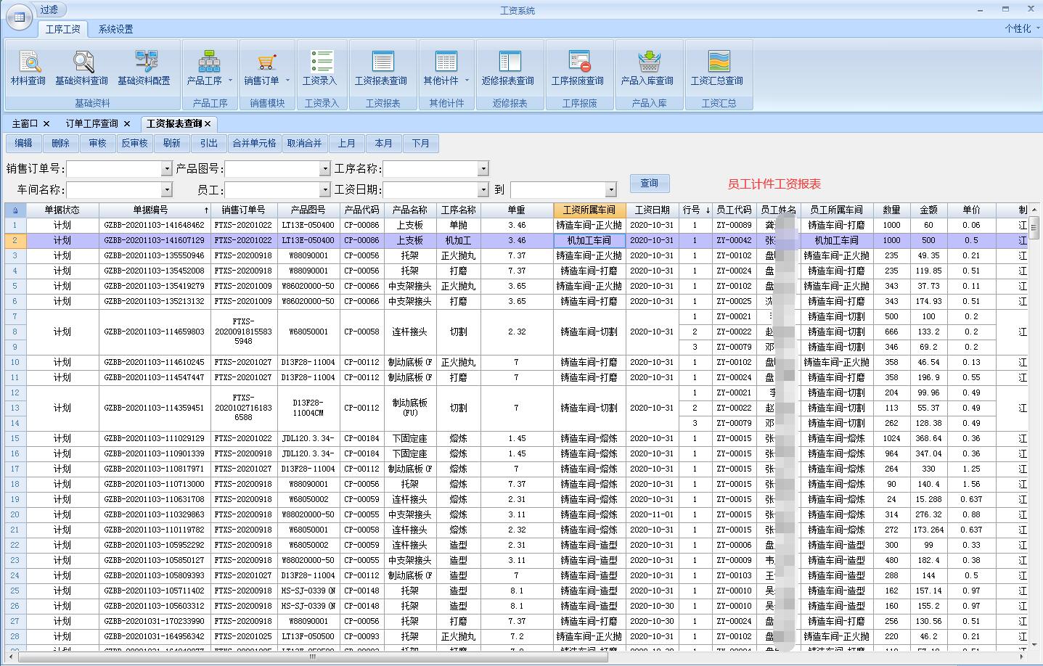Click the 引出 export button
Screen dimensions: 1043x666
pyautogui.click(x=209, y=144)
